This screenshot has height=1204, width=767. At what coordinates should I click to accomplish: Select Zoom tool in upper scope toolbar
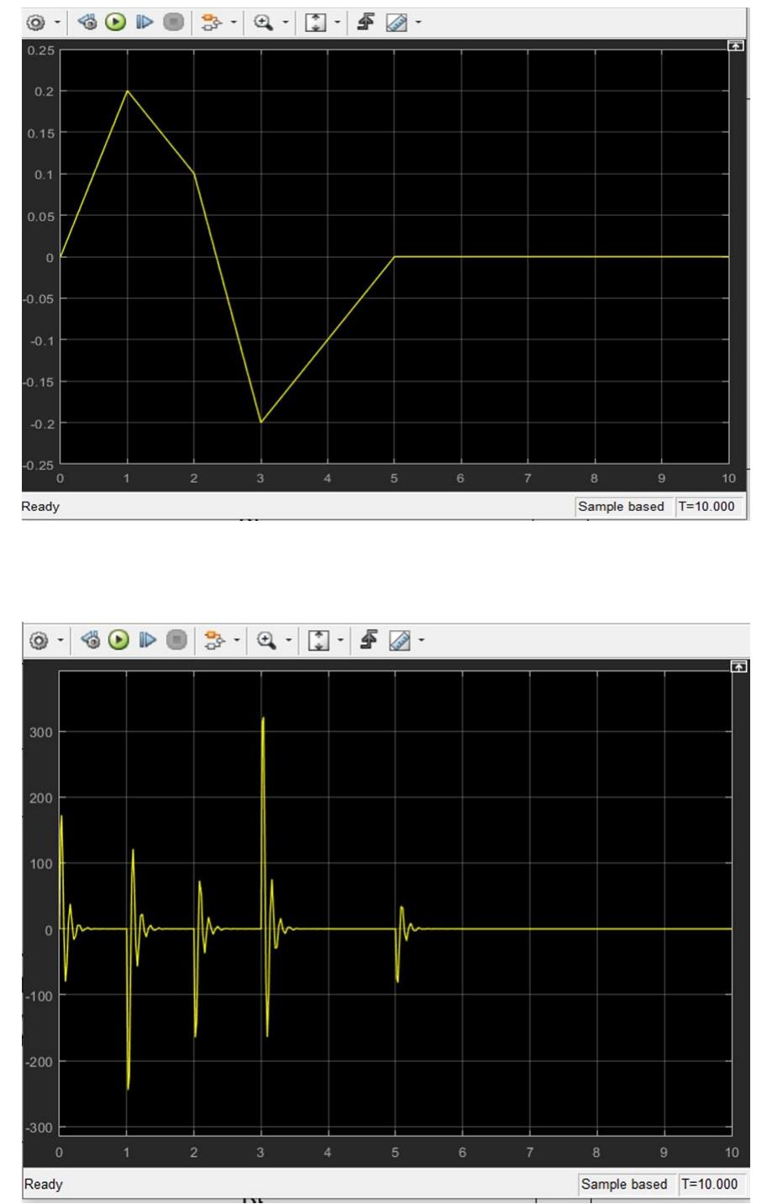tap(264, 23)
